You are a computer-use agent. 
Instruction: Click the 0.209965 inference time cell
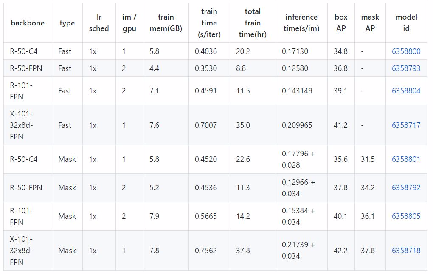[x=297, y=125]
